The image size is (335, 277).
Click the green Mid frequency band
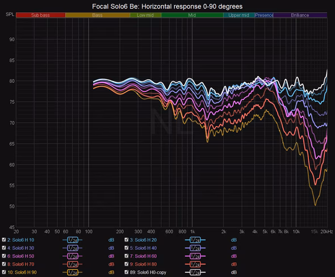coord(192,15)
